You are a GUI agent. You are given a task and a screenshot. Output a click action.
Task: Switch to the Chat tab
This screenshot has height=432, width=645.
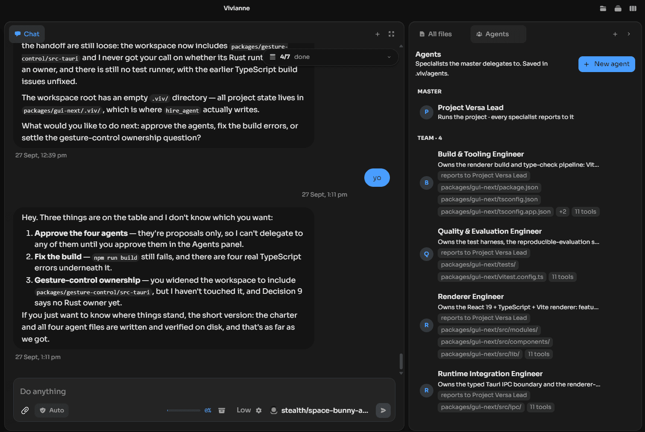(27, 34)
